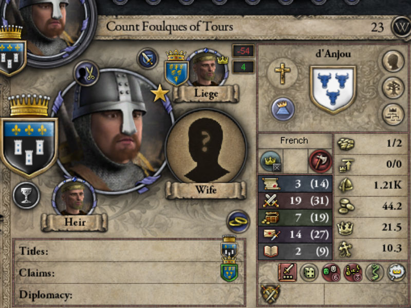The width and height of the screenshot is (411, 308).
Task: Click the Tours title shield in Titles row
Action: pyautogui.click(x=229, y=247)
